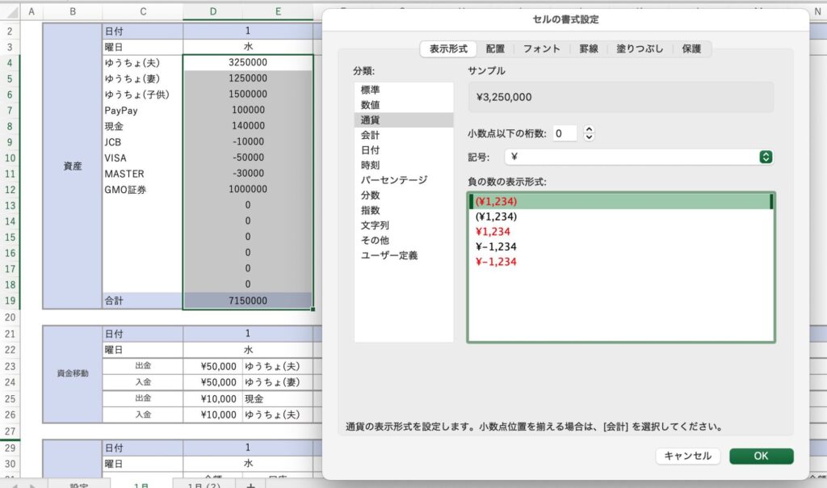The height and width of the screenshot is (488, 827).
Task: Pick red ¥-1,234 negative number format
Action: (497, 262)
